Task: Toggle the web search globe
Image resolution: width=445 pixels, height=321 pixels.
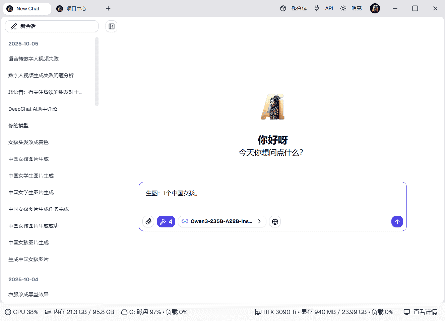Action: (x=275, y=221)
